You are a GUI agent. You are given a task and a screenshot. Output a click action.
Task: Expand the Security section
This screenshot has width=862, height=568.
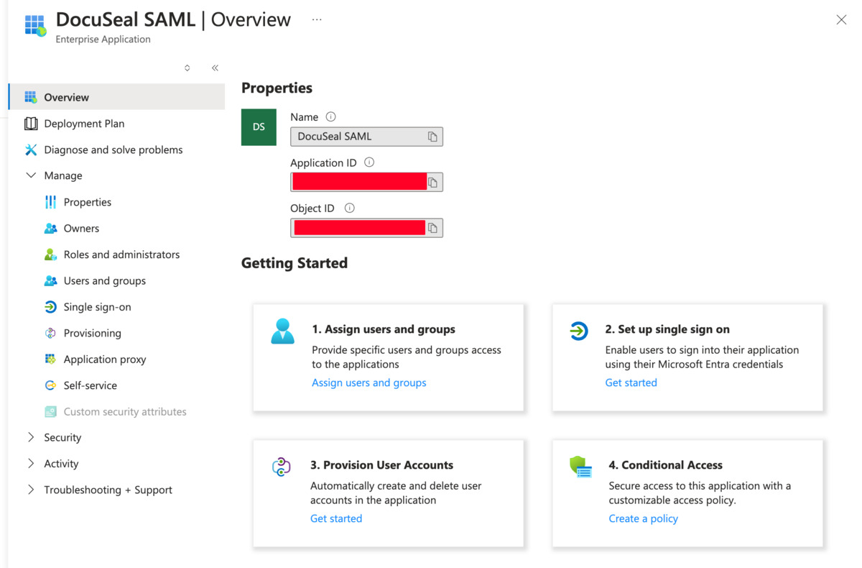tap(31, 437)
